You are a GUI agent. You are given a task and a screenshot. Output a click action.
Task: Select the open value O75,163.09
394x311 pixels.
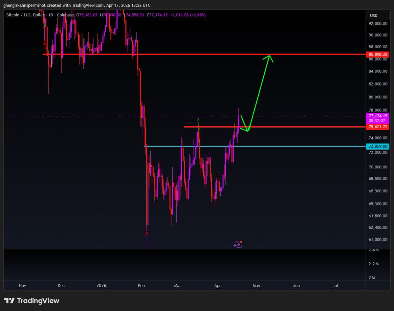[87, 15]
